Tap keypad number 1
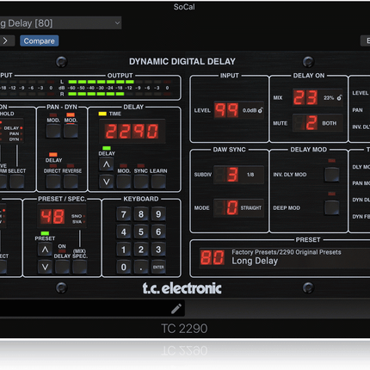Screen dimensions: 370x370 pyautogui.click(x=124, y=250)
